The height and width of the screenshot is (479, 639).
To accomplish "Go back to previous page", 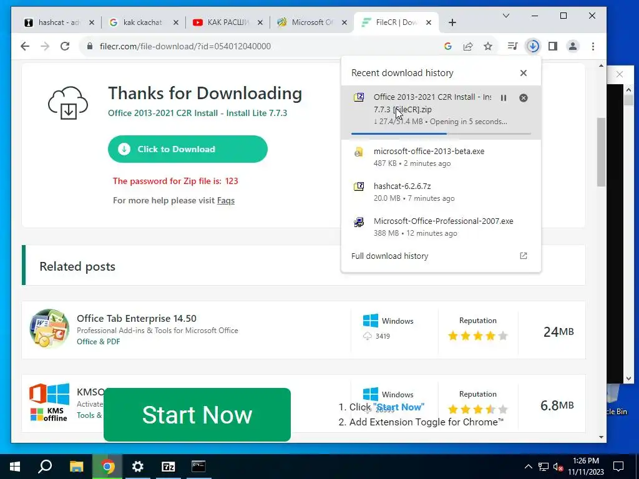I will pyautogui.click(x=25, y=46).
